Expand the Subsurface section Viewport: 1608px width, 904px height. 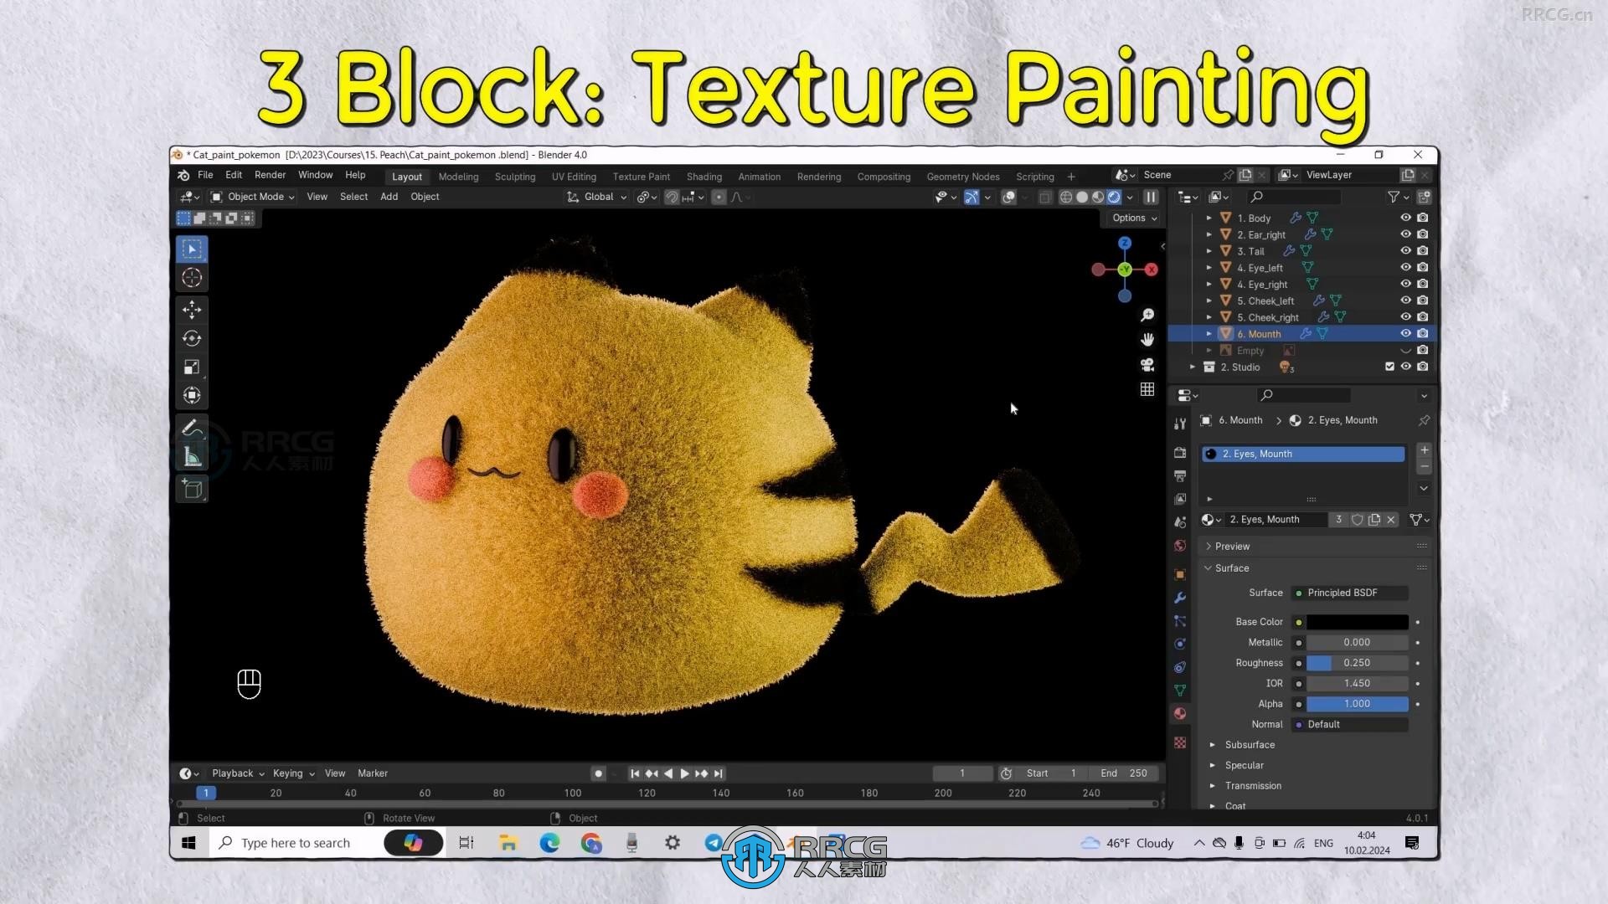[x=1250, y=744]
